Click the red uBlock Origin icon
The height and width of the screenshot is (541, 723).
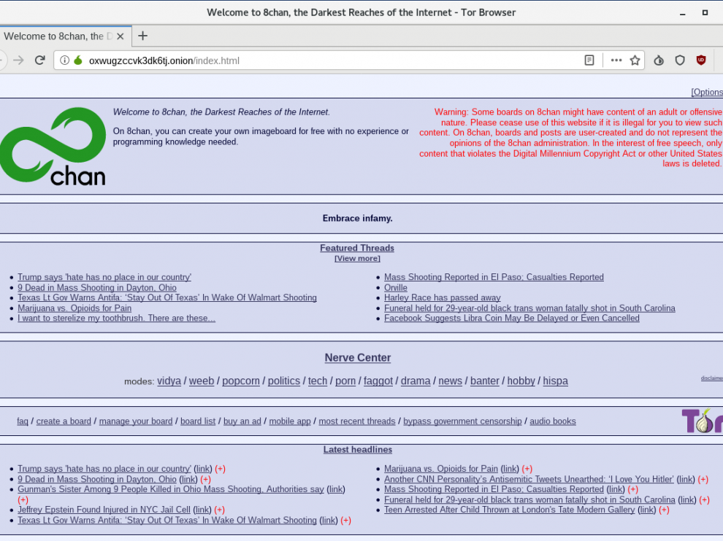701,61
